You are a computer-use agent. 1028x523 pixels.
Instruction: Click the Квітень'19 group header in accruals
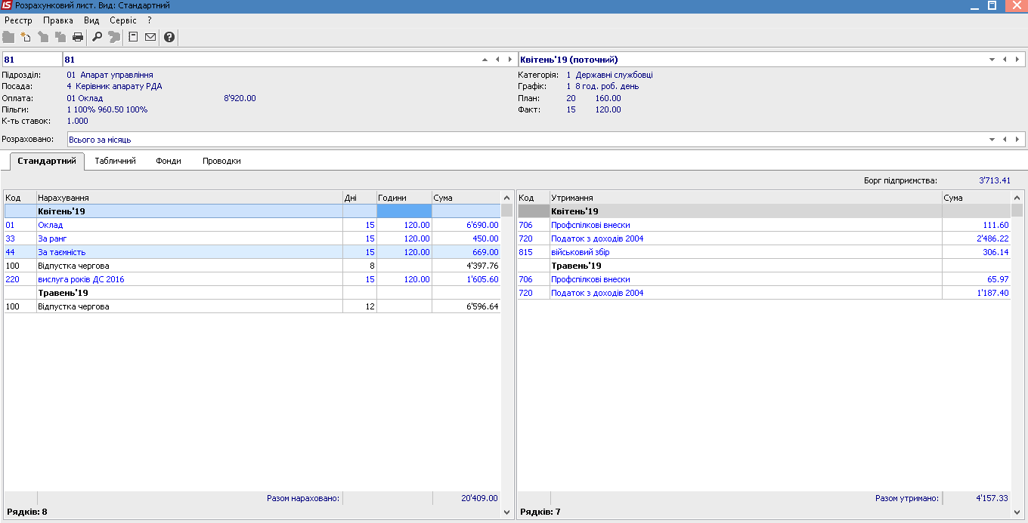click(x=252, y=211)
